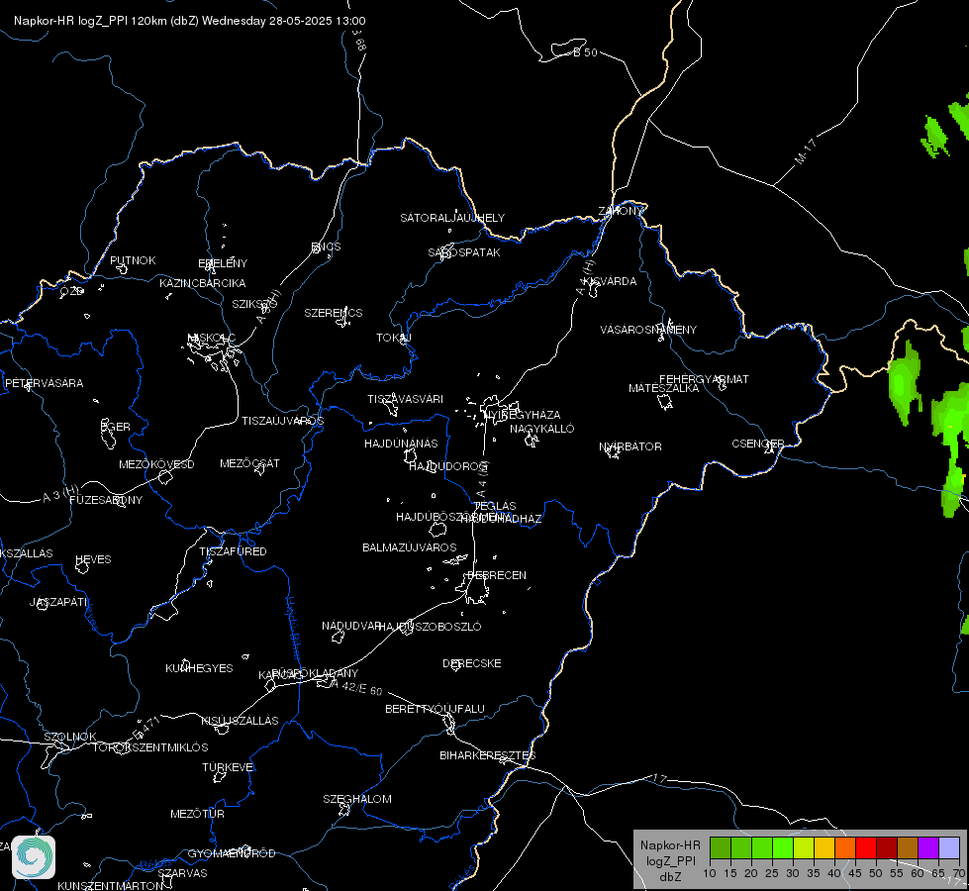Click the PUTNOK label

133,260
